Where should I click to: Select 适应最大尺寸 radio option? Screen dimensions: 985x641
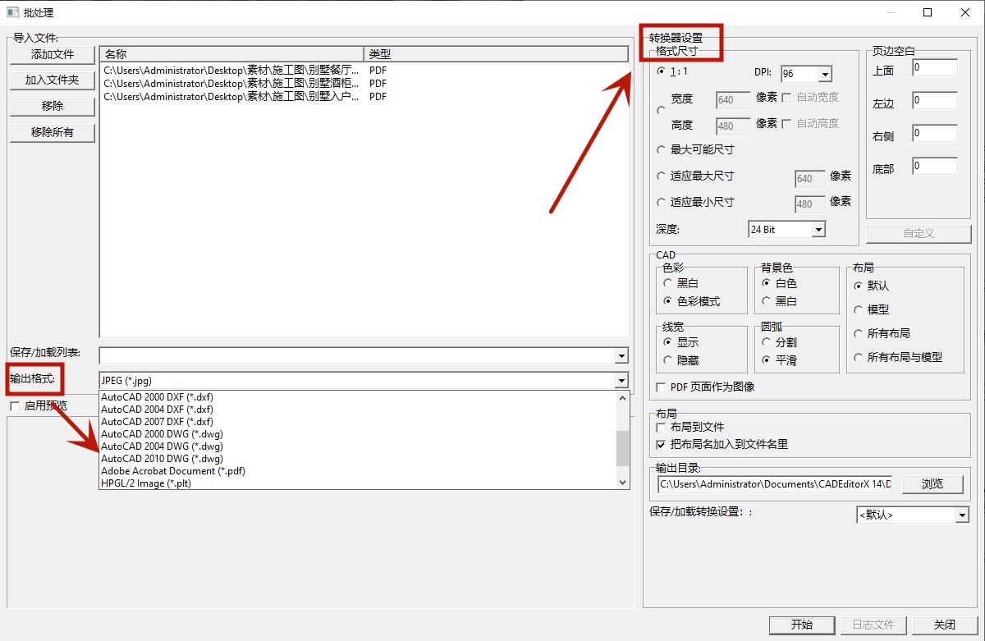pyautogui.click(x=662, y=176)
